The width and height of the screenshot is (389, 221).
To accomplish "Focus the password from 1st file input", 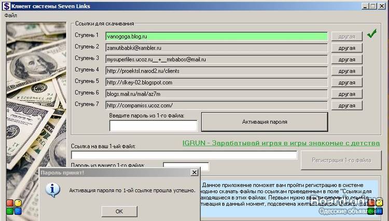I will [154, 126].
